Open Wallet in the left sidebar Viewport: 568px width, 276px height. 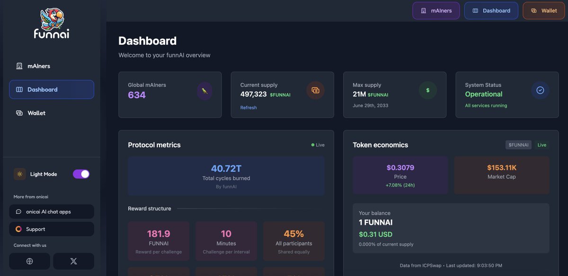52,113
